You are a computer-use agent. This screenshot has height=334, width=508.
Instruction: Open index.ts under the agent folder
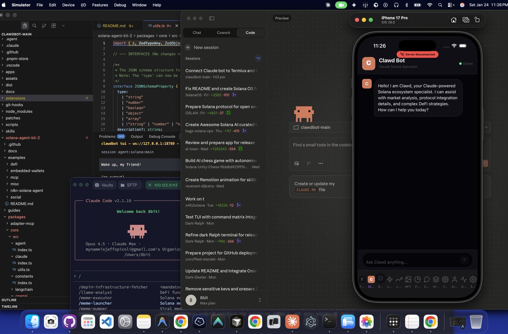pos(25,250)
